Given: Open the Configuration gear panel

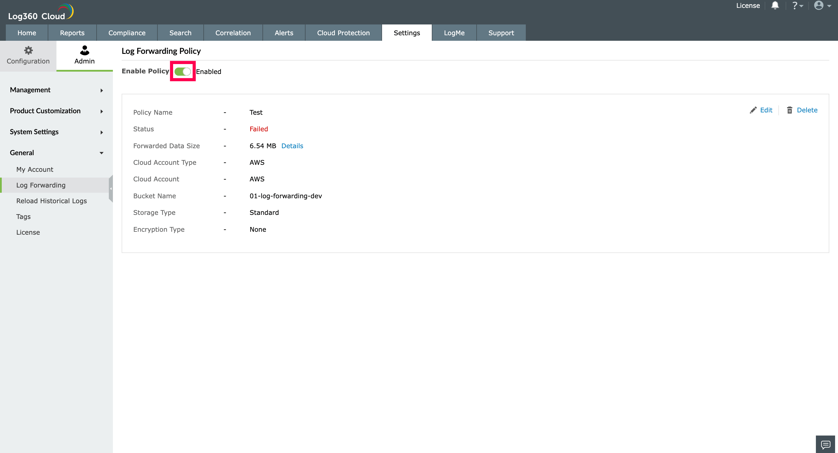Looking at the screenshot, I should (x=28, y=55).
